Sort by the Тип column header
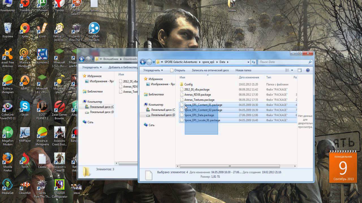Image resolution: width=362 pixels, height=203 pixels. [x=278, y=77]
